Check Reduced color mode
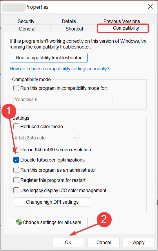Viewport: 158px width, 251px height. click(16, 126)
